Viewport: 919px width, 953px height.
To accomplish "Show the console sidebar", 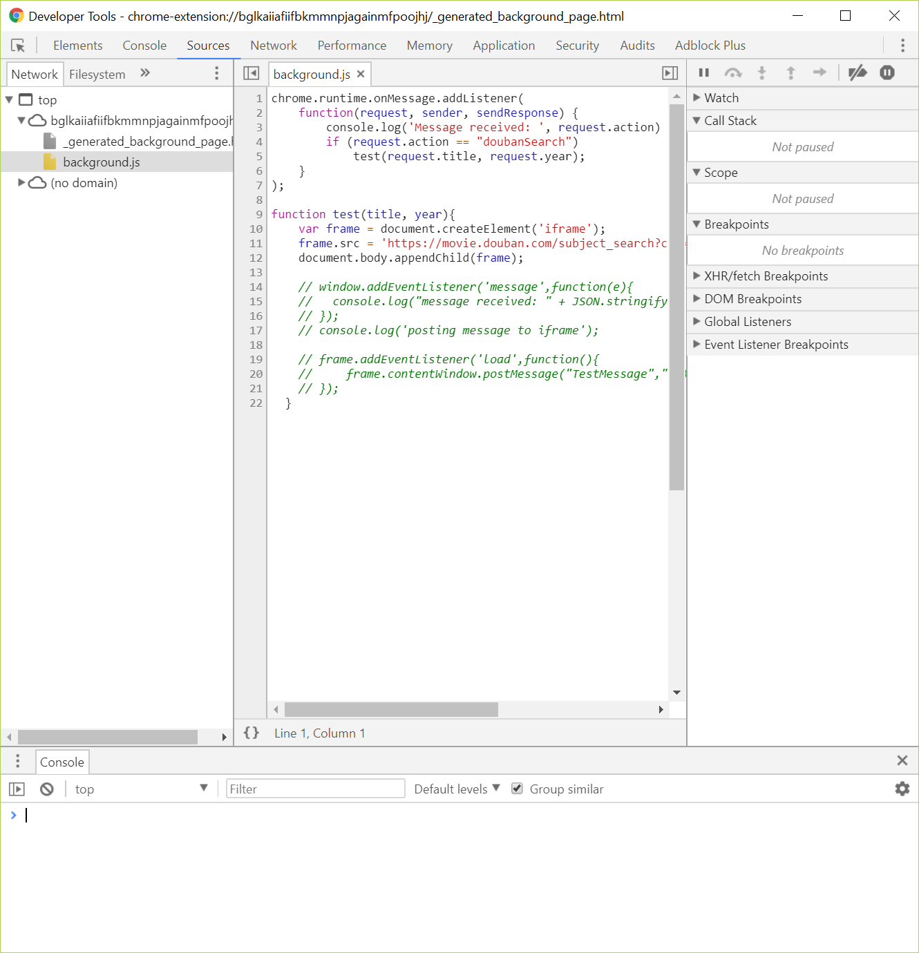I will [17, 789].
